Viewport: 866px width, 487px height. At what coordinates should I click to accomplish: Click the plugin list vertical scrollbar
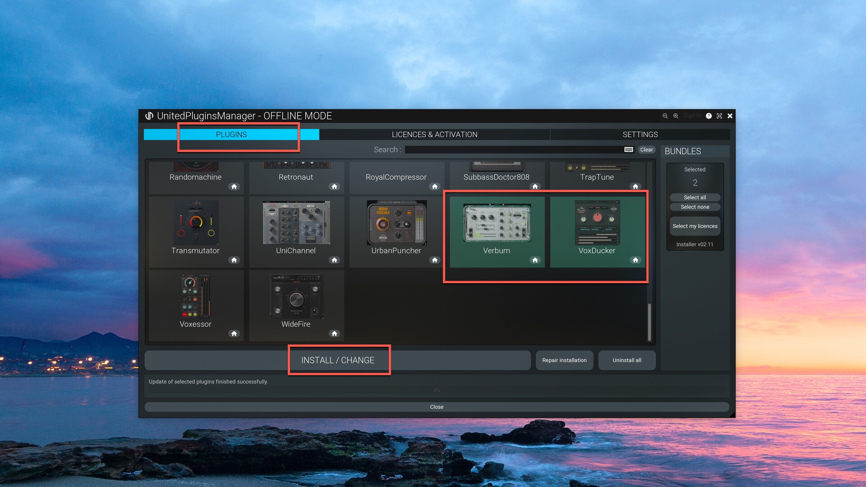(x=649, y=322)
